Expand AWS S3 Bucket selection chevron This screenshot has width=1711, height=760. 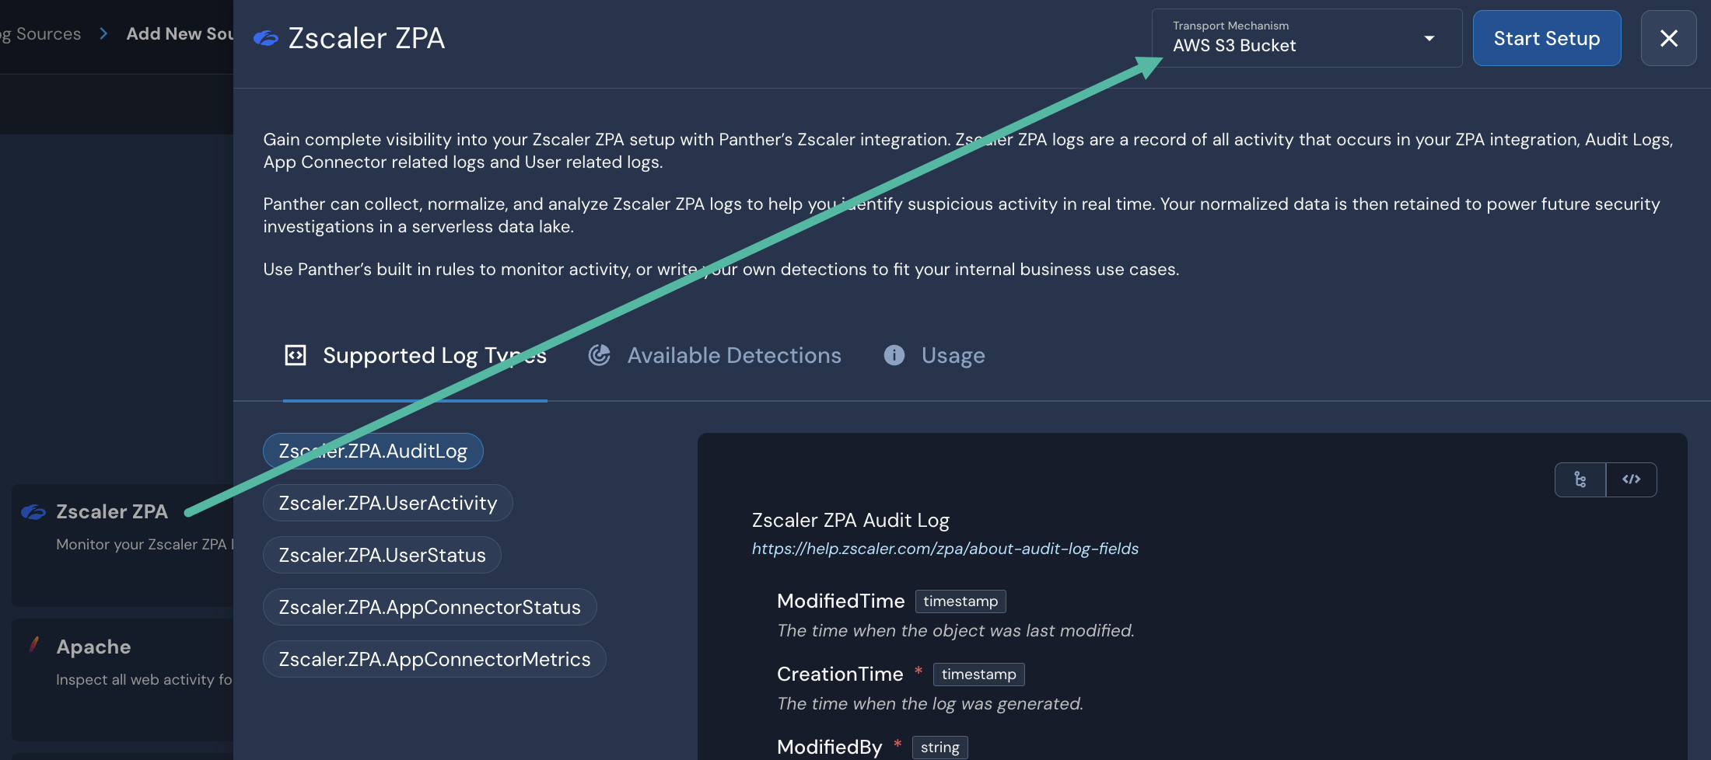tap(1429, 37)
